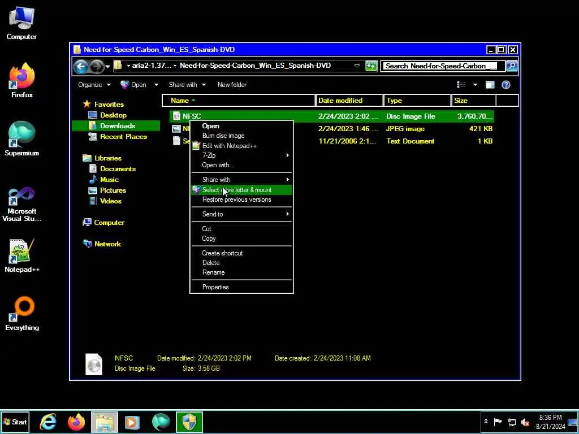Click the New folder button
Screen dimensions: 579x434
(x=232, y=85)
